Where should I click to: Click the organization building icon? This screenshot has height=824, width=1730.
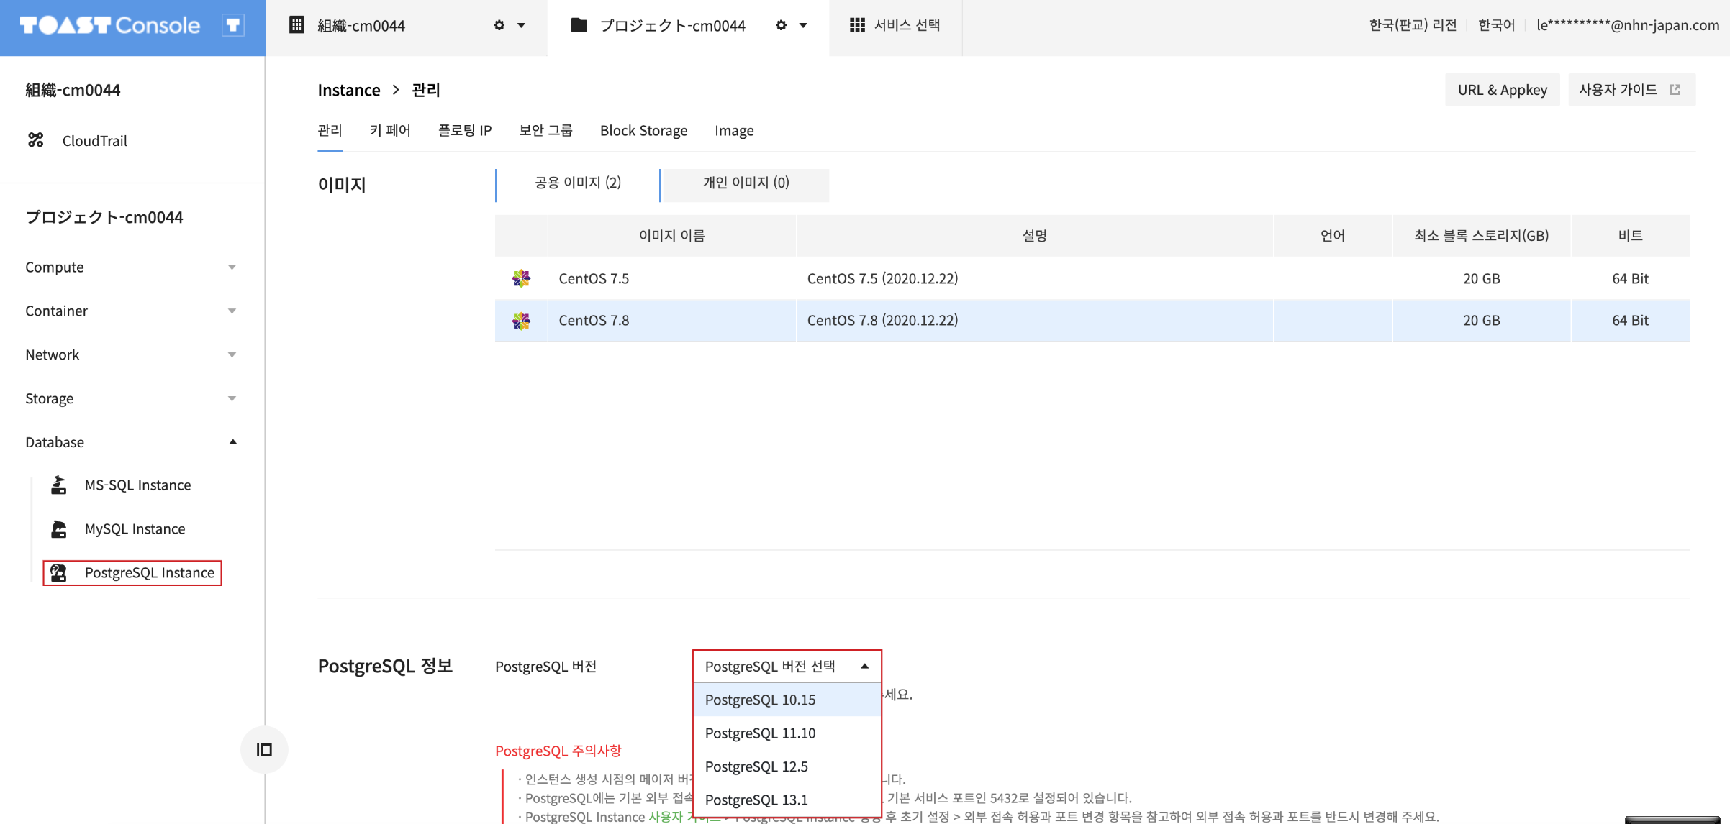point(296,25)
